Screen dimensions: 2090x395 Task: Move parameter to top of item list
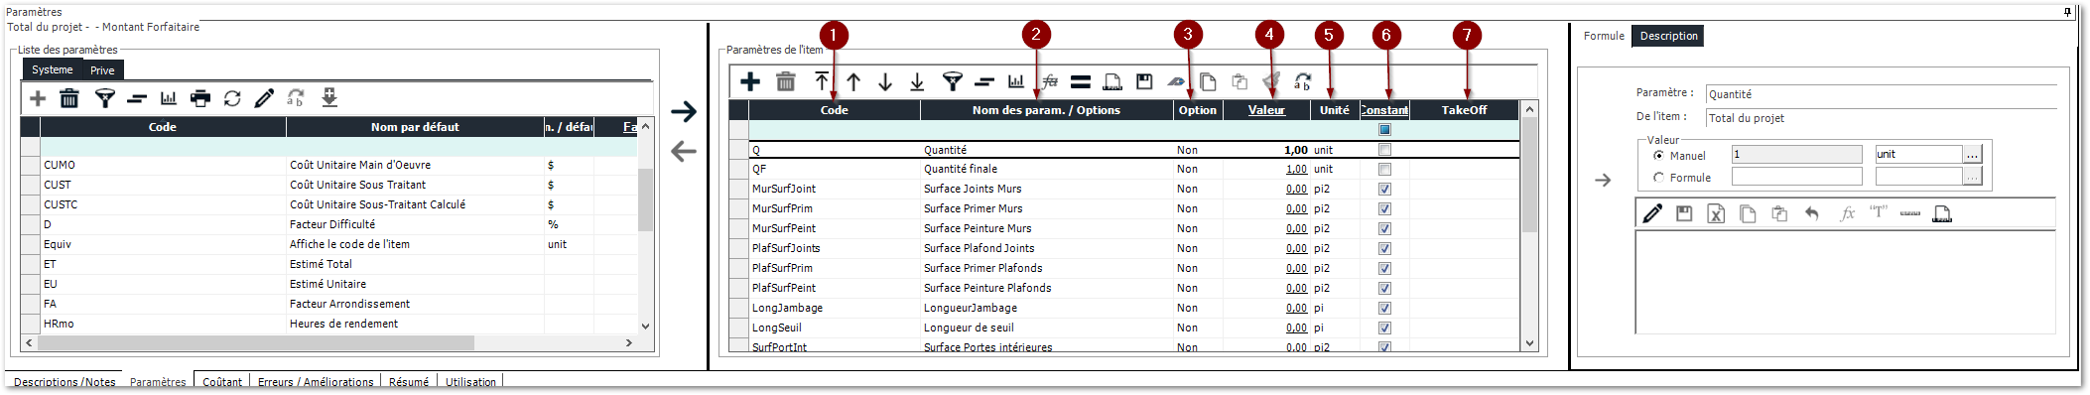click(x=822, y=81)
